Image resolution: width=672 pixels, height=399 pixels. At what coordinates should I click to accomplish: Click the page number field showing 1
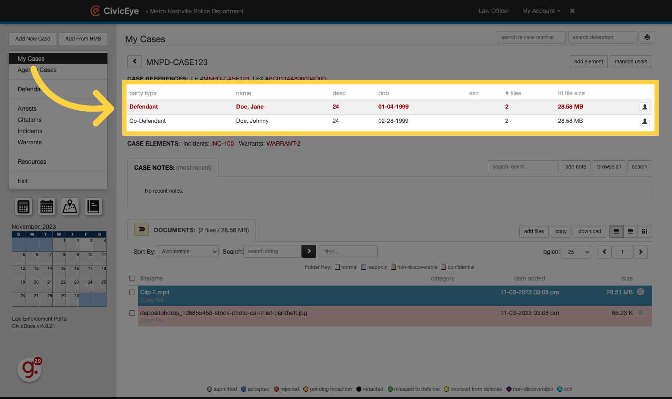point(622,252)
